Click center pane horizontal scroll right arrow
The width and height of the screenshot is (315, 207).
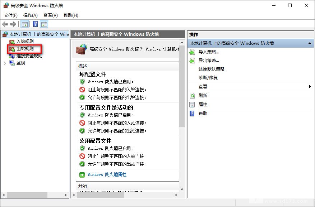coord(176,195)
